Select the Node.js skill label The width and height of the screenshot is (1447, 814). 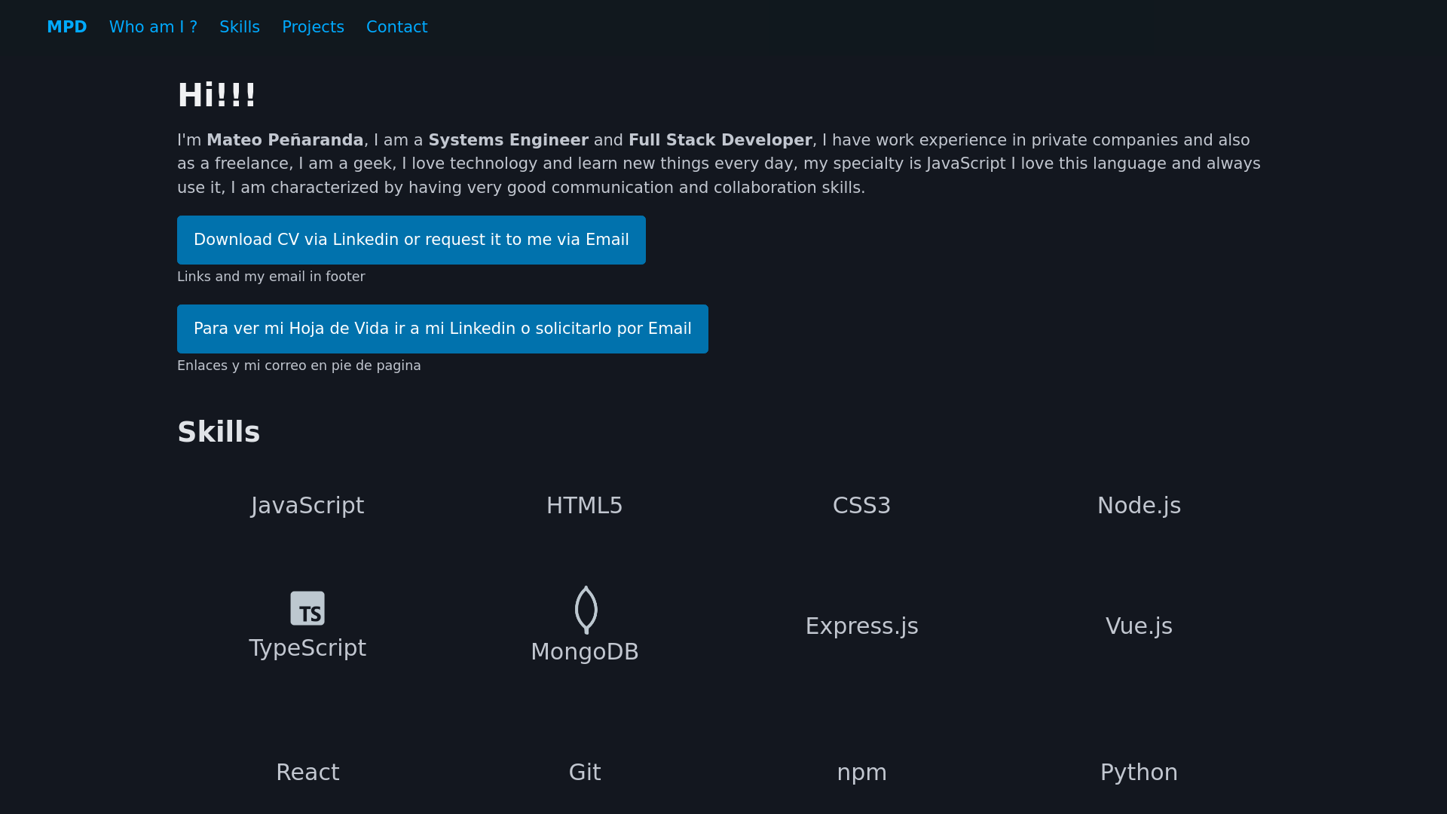[1139, 506]
